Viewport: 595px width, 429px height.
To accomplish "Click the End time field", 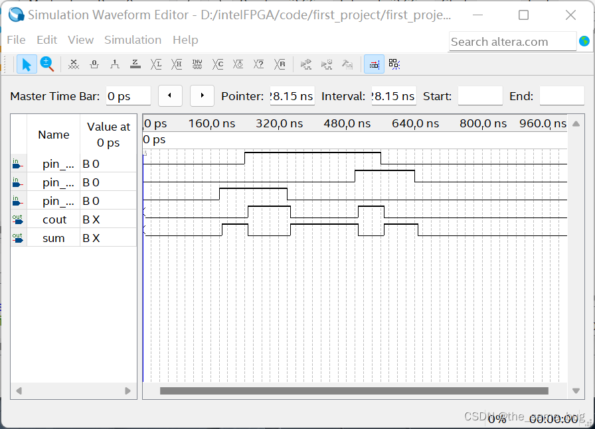I will [x=562, y=96].
